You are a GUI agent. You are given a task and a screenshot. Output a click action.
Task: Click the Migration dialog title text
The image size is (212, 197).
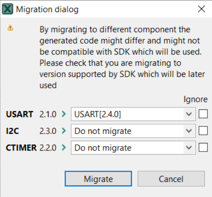pos(47,9)
